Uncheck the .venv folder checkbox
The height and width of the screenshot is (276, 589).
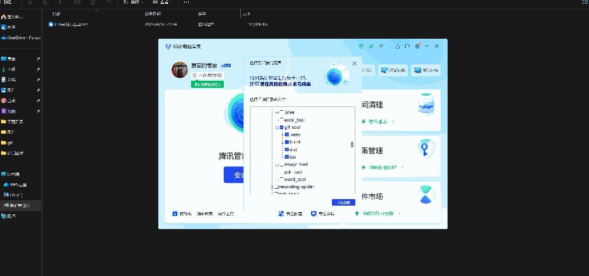(287, 135)
